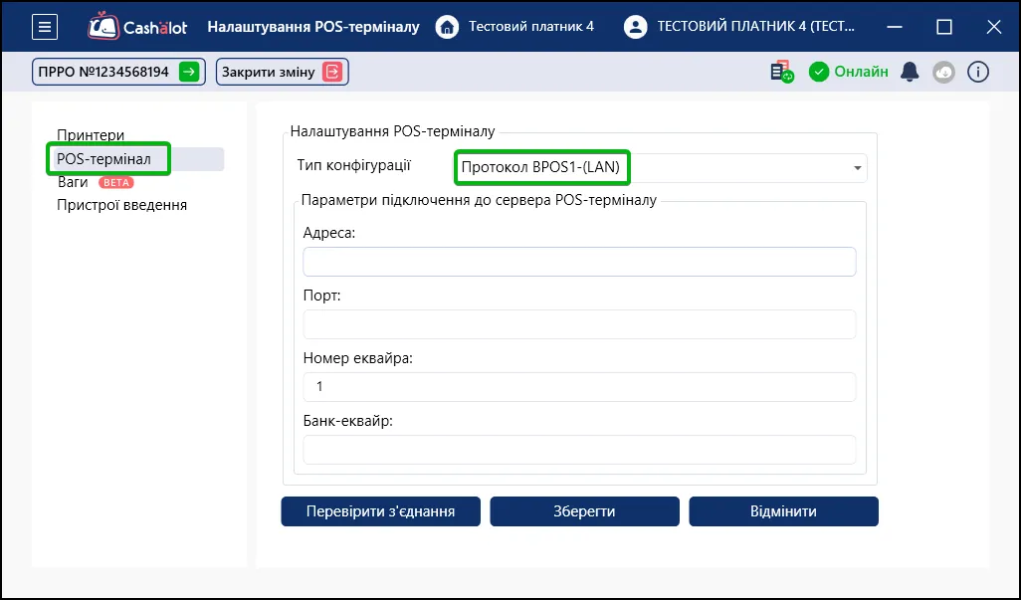This screenshot has width=1021, height=600.
Task: Close the Cashalot window
Action: pos(994,27)
